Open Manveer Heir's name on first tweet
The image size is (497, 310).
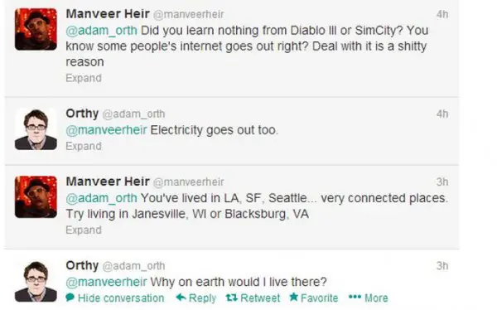(108, 14)
